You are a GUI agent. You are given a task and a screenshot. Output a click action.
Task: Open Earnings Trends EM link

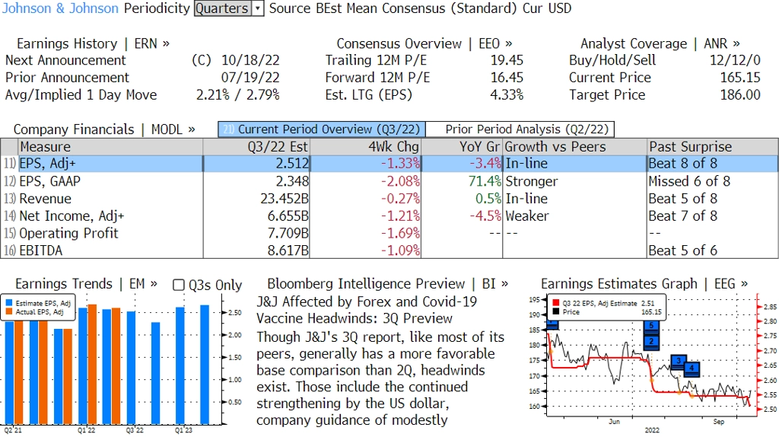point(86,284)
